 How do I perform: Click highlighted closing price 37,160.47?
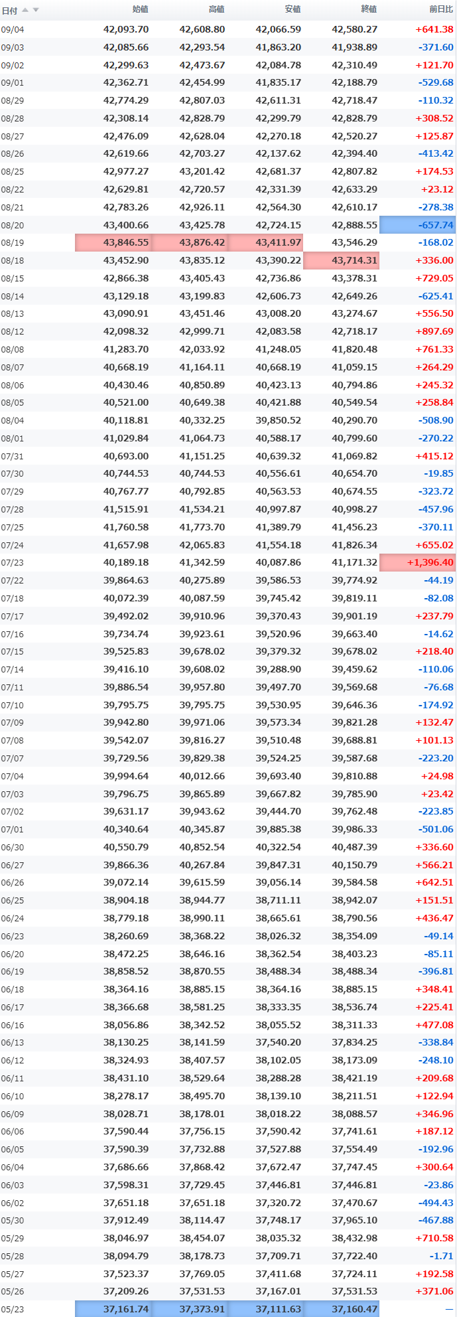342,1310
